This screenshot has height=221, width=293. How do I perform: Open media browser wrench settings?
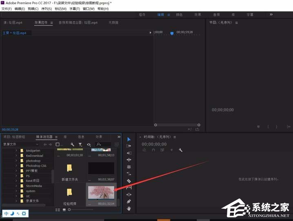click(72, 145)
